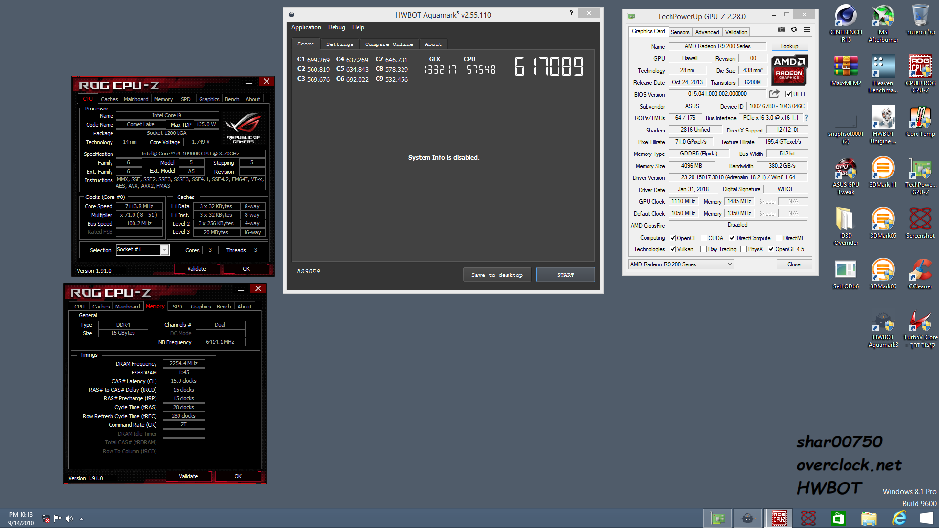
Task: Click Save to desktop button in Aquamark3
Action: tap(497, 275)
